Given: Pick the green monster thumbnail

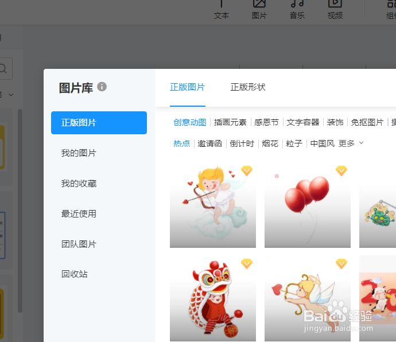Looking at the screenshot, I should 378,205.
